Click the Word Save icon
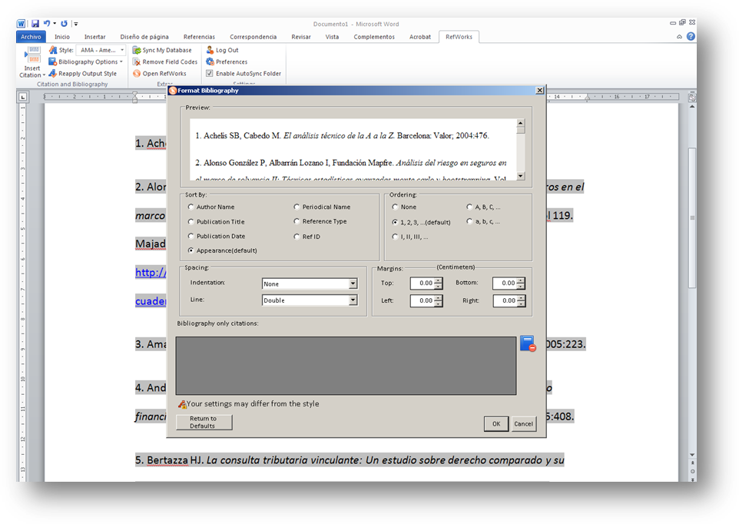The image size is (739, 524). (35, 24)
